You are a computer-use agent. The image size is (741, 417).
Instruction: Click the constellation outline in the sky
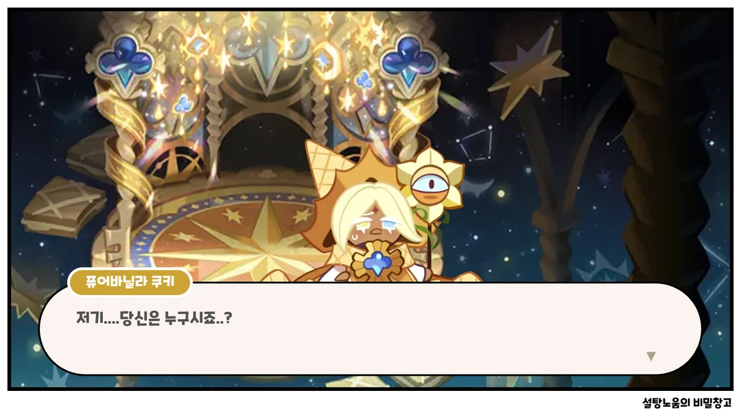pos(475,143)
